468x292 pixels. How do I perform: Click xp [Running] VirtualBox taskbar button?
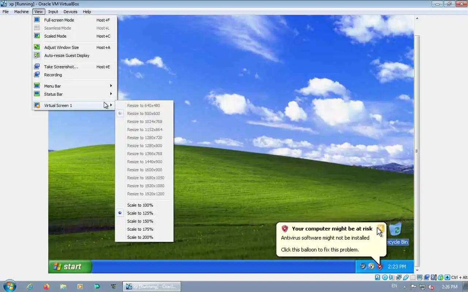click(151, 287)
